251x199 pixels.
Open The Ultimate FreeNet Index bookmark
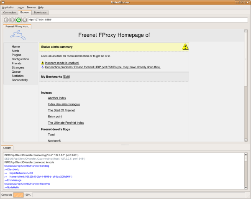[x=66, y=122]
